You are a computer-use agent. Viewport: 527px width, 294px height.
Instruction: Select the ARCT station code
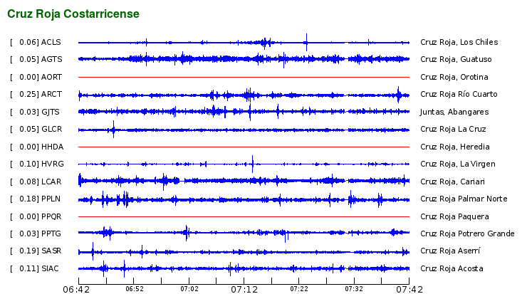click(52, 94)
